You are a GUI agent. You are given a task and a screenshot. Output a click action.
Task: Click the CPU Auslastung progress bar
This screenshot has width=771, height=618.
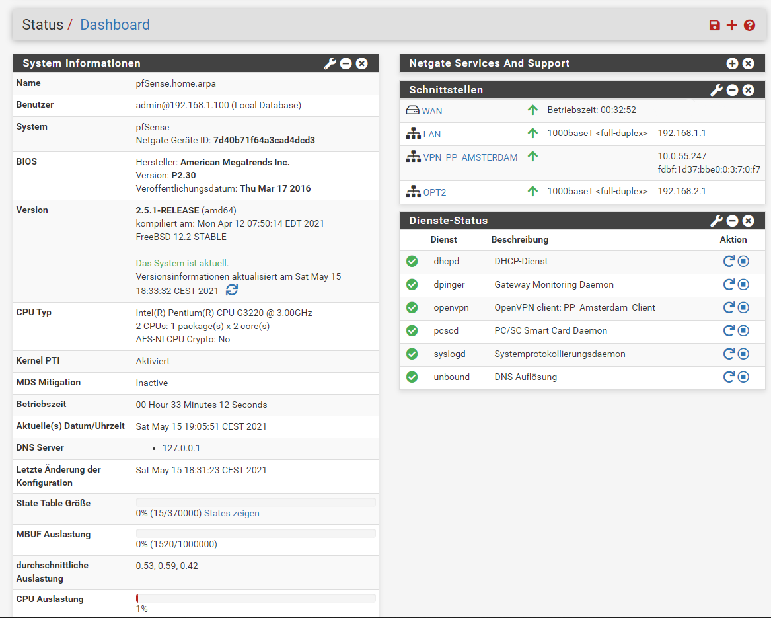coord(256,598)
